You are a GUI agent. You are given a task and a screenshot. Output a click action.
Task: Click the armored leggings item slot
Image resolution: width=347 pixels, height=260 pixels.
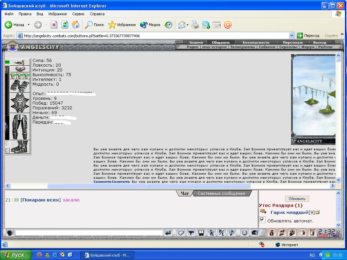click(x=20, y=127)
